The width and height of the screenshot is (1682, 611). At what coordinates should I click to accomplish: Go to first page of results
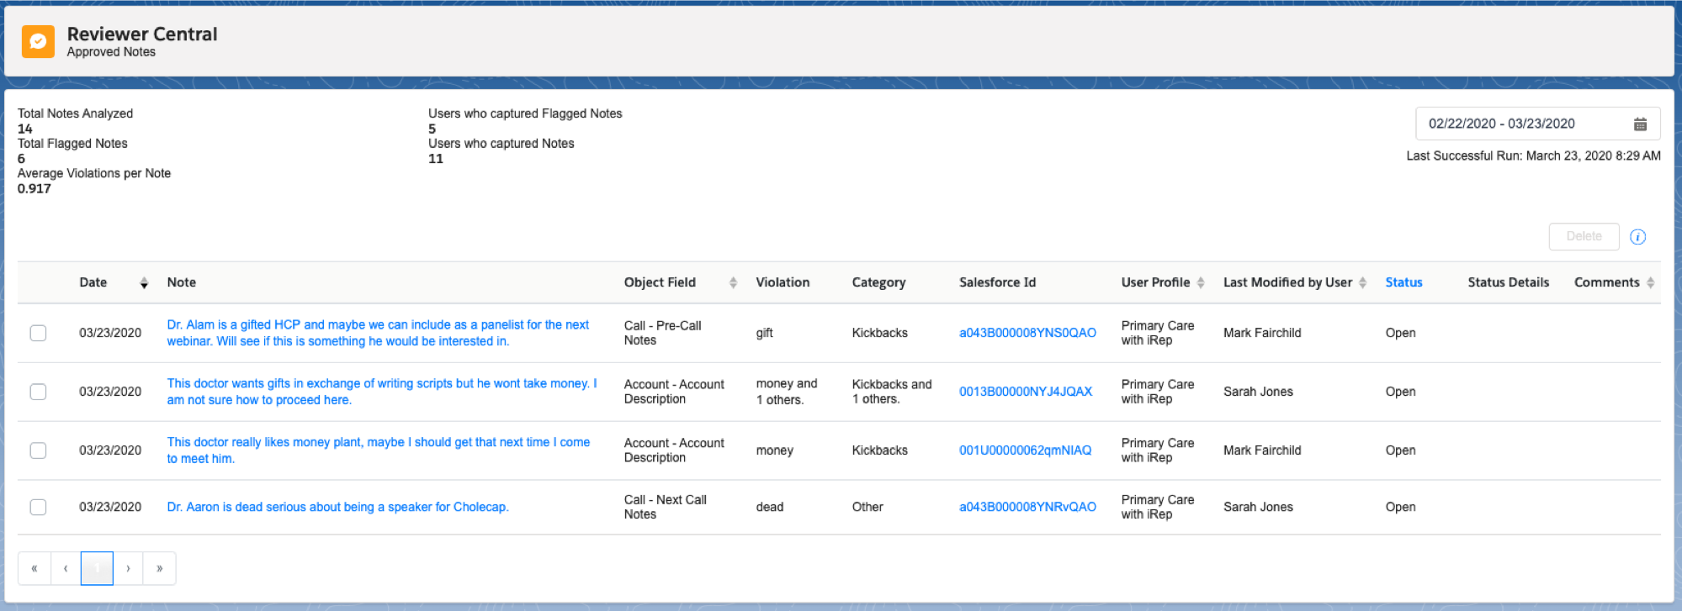pos(34,569)
